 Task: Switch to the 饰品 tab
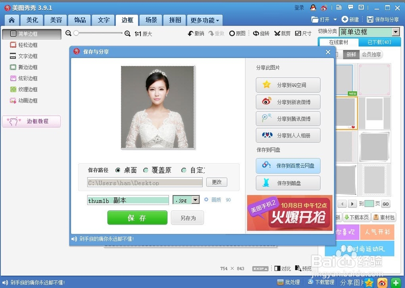coord(79,20)
